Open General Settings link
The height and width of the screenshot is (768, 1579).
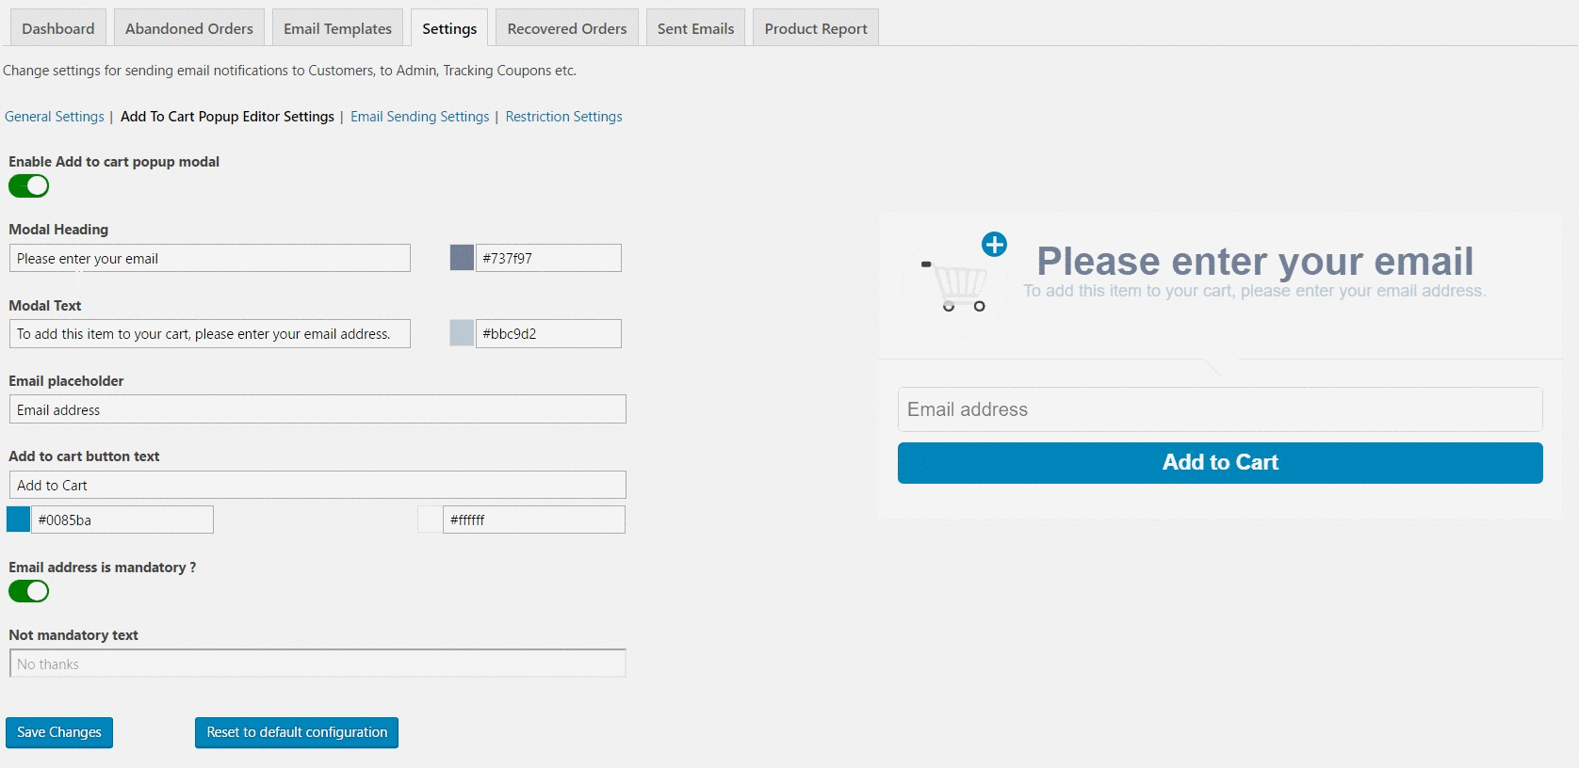point(55,117)
